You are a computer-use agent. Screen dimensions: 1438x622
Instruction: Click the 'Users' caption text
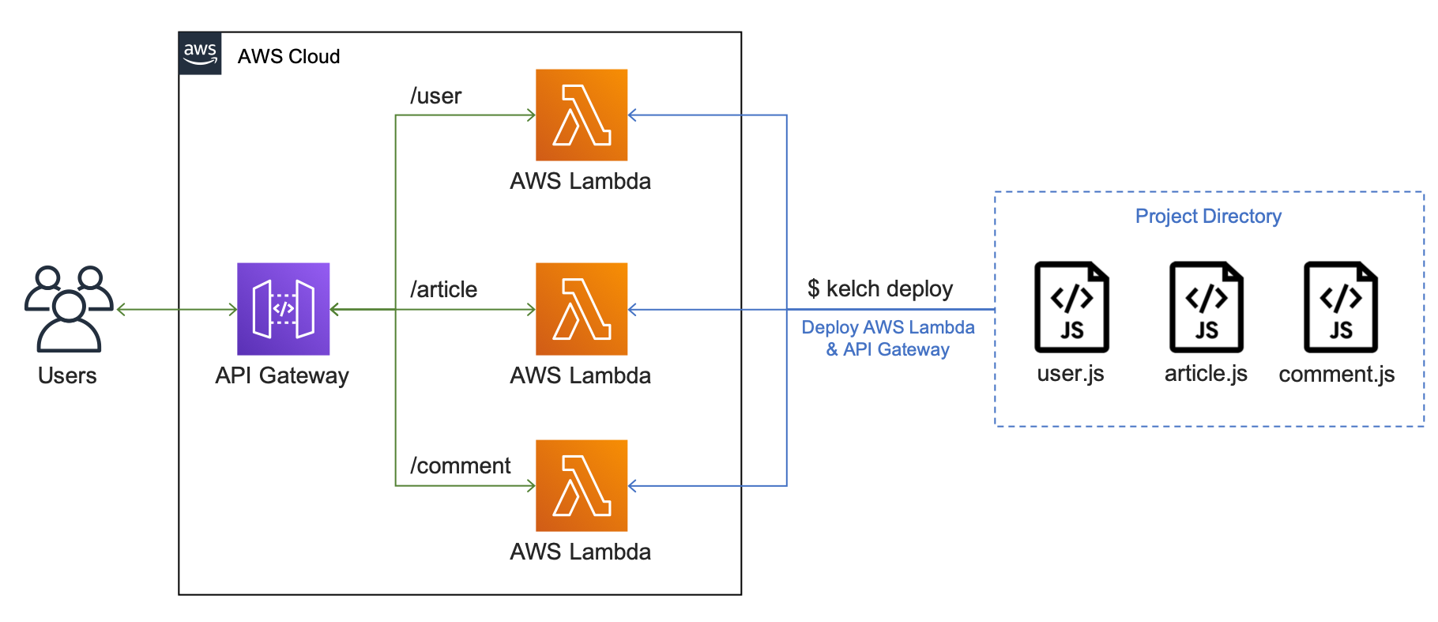coord(67,375)
